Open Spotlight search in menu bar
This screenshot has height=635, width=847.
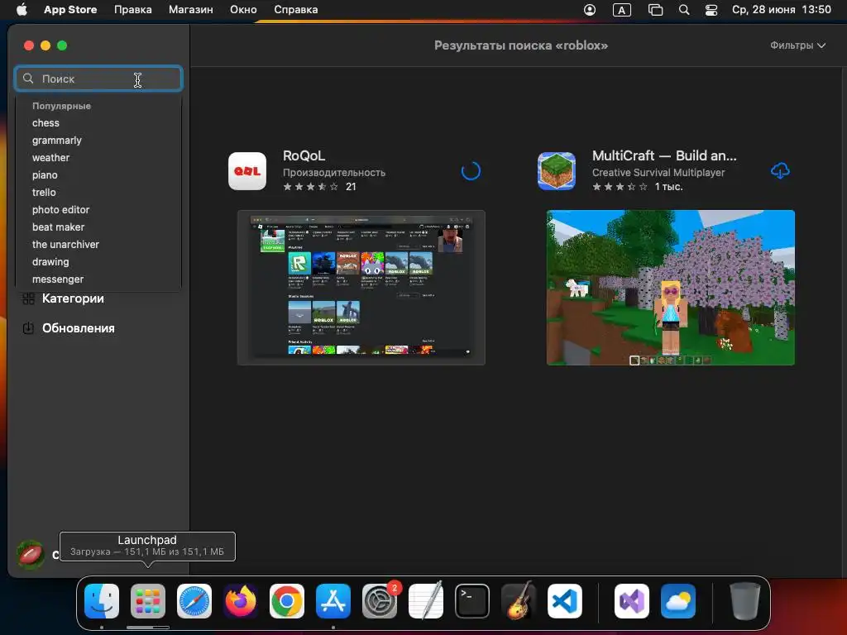(x=684, y=10)
